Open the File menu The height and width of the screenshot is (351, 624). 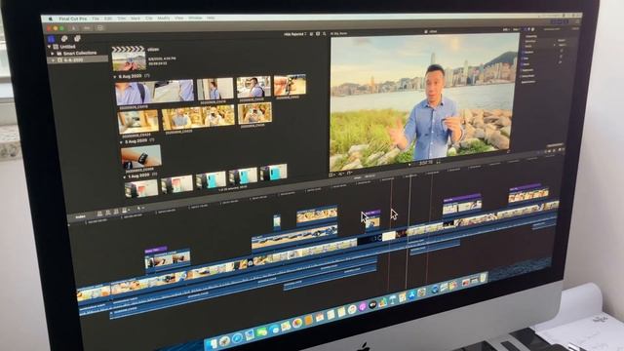(x=96, y=19)
